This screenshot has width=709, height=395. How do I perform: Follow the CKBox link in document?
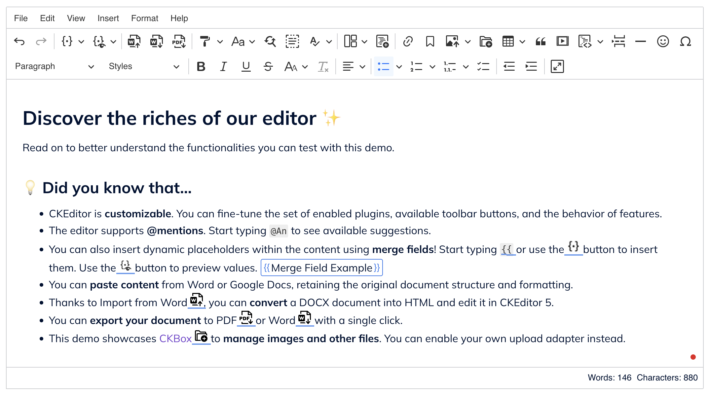[175, 339]
